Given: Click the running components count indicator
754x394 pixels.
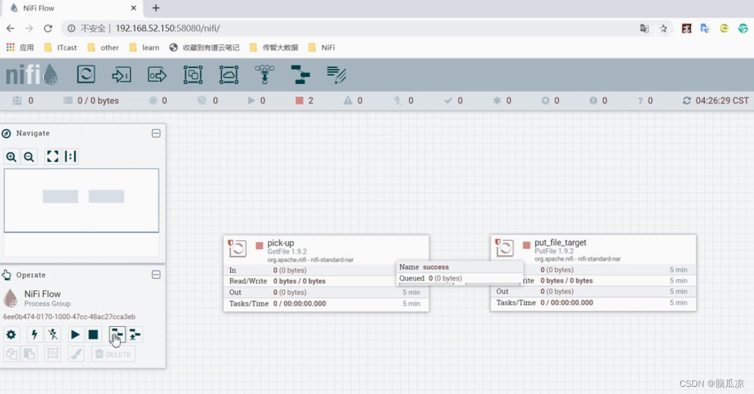Looking at the screenshot, I should [x=257, y=100].
